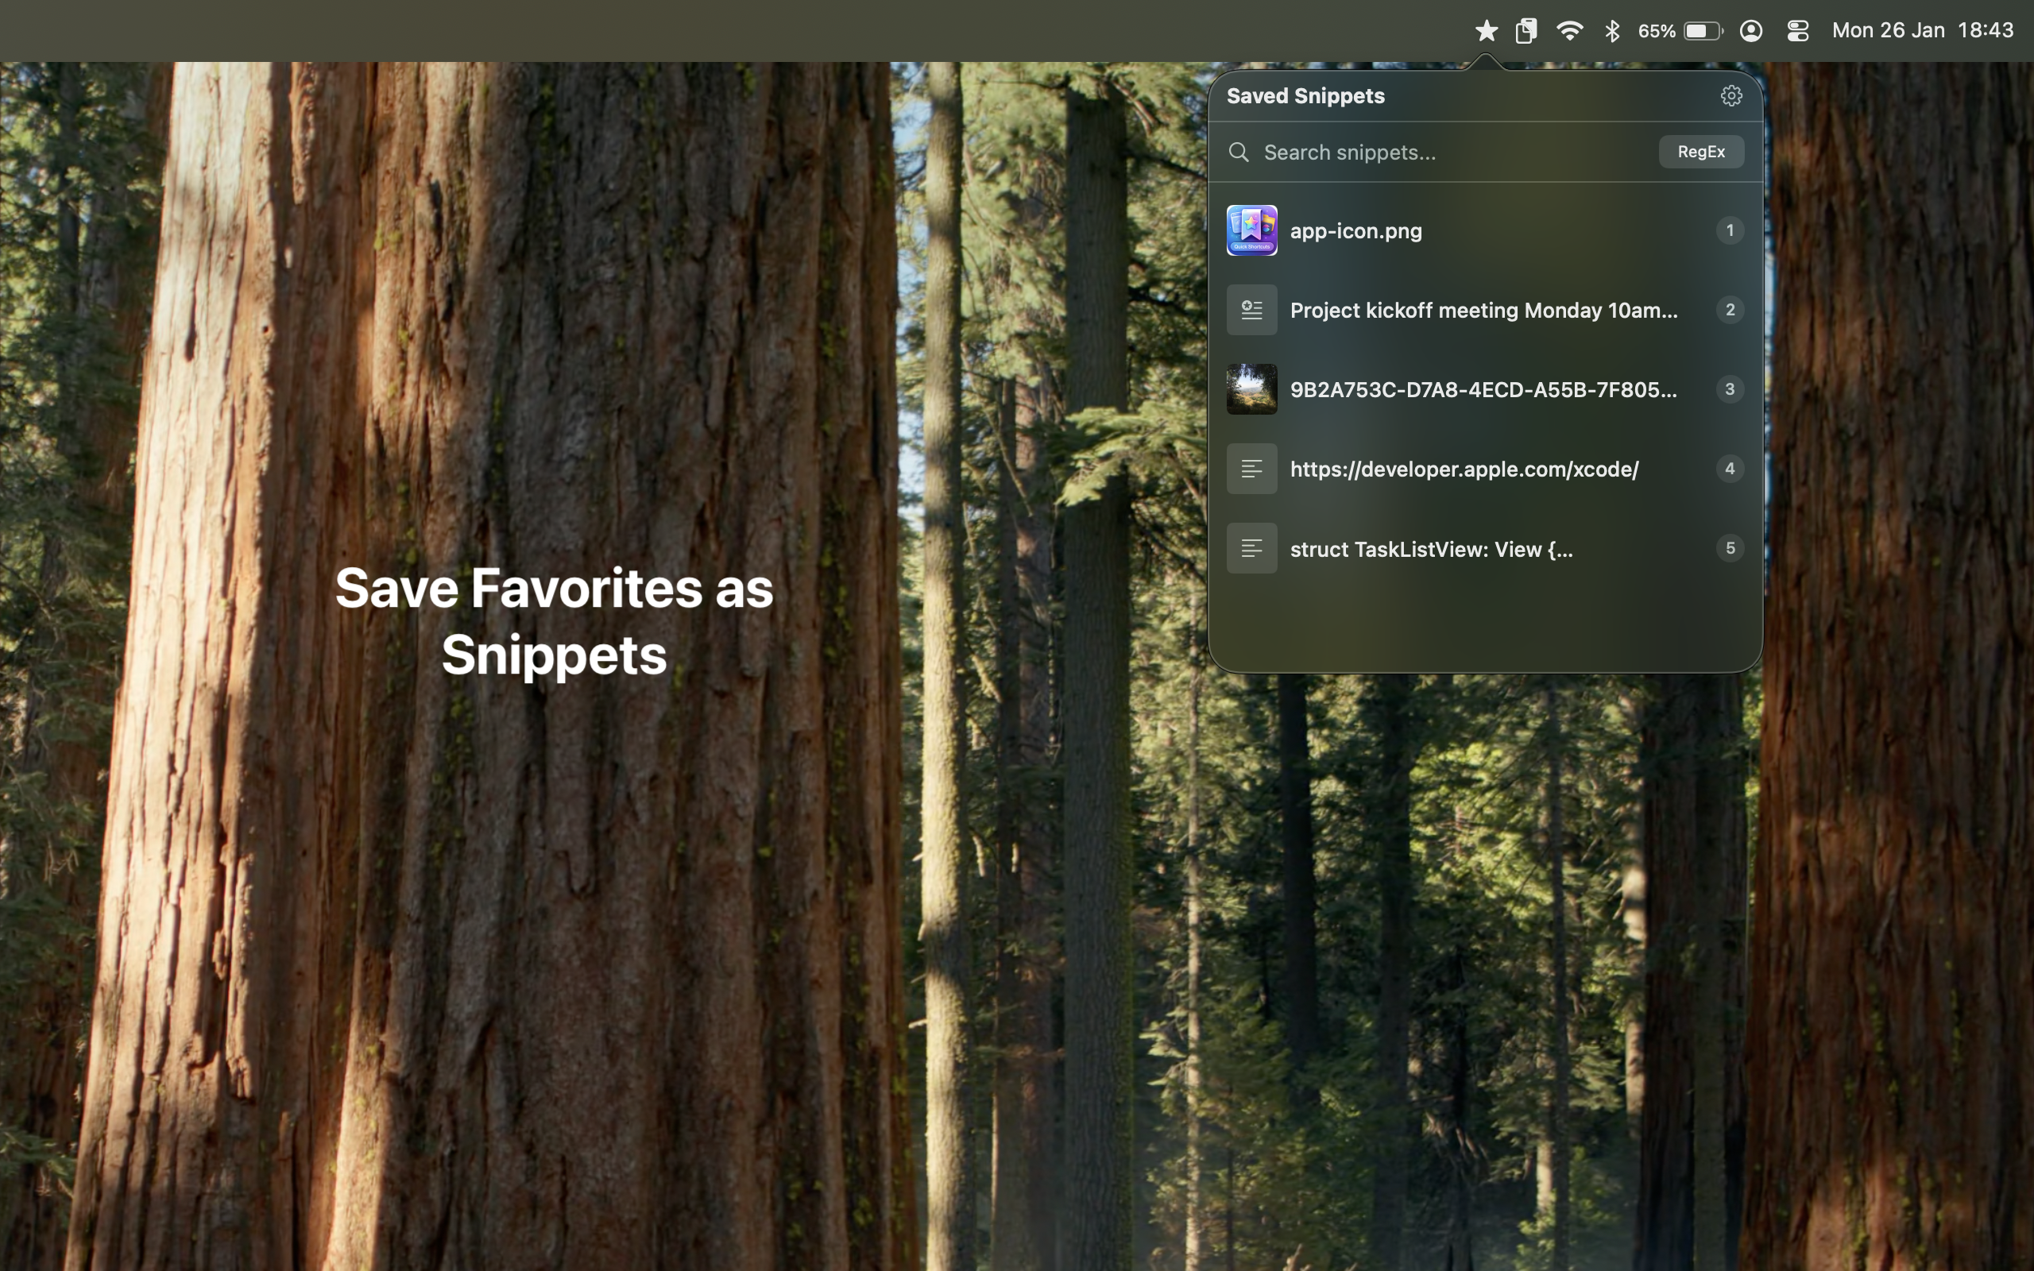This screenshot has height=1271, width=2034.
Task: Click the Search snippets input field
Action: pyautogui.click(x=1386, y=153)
